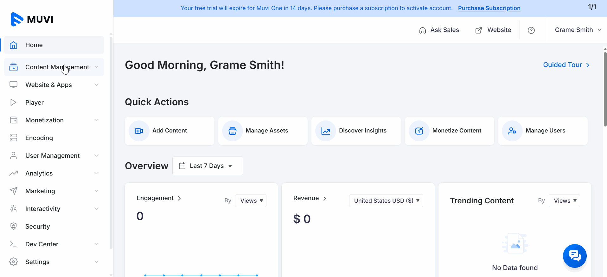
Task: Open Discover Insights chart icon
Action: point(326,131)
